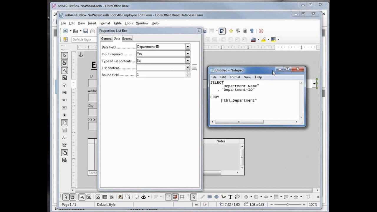Toggle Edit File mode icon in toolbar
Screen dimensions: 377x212
222,31
